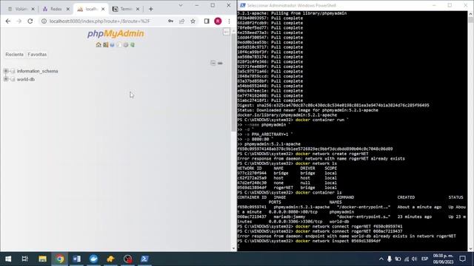
Task: Open Word from the taskbar
Action: coord(76,259)
